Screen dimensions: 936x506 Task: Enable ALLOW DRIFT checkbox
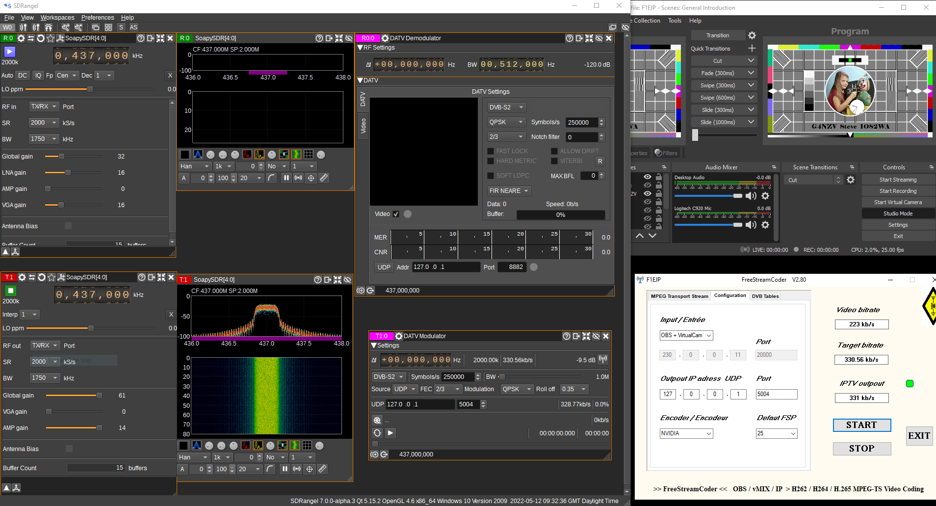pos(554,151)
